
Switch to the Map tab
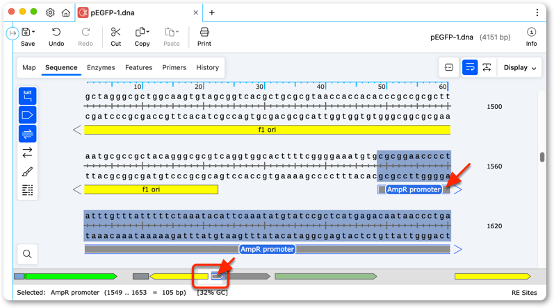click(x=29, y=67)
